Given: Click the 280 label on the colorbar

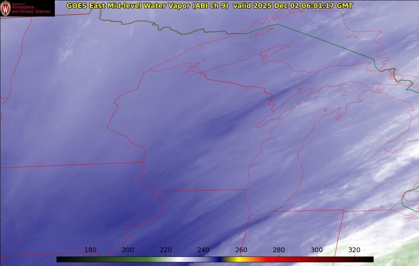Looking at the screenshot, I should (x=279, y=250).
